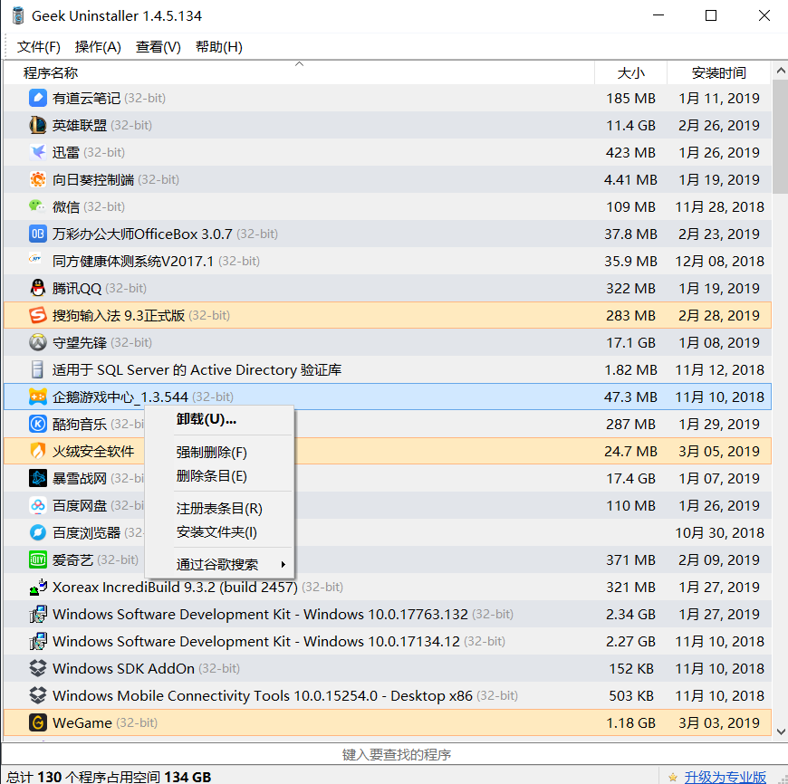Image resolution: width=788 pixels, height=784 pixels.
Task: Minimize the Geek Uninstaller window
Action: 658,15
